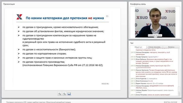Click chat message from Юлия Клепинина
This screenshot has height=103, width=183.
point(142,81)
